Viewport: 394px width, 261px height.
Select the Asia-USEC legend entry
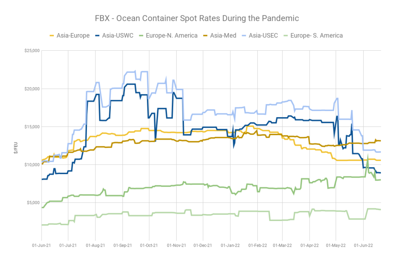coord(260,36)
